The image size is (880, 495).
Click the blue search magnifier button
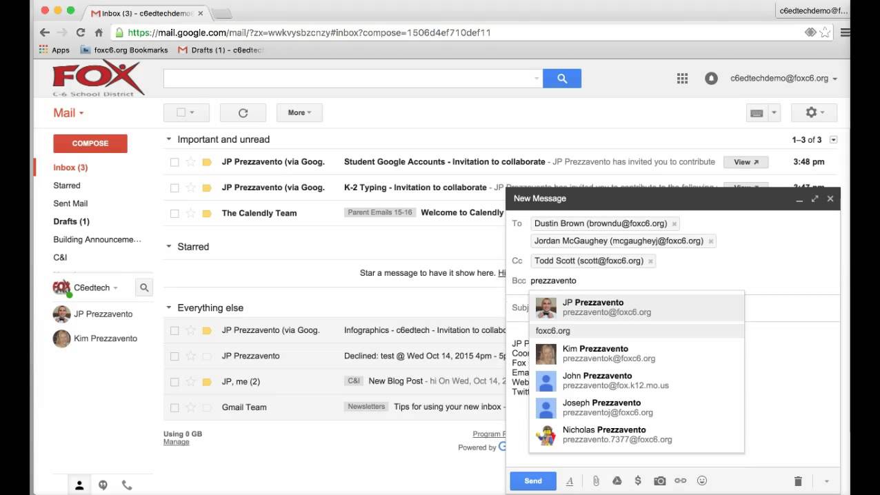click(562, 79)
